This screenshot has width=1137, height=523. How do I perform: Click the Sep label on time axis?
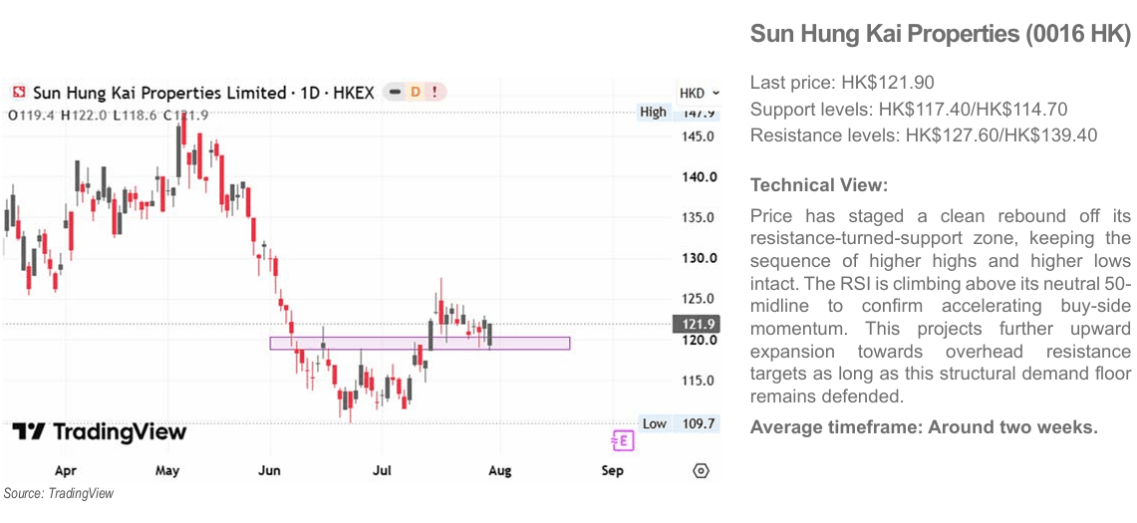click(613, 471)
